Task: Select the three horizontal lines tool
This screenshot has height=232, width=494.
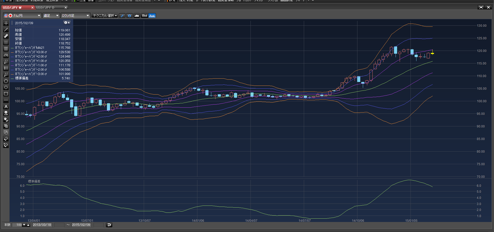Action: 6,42
